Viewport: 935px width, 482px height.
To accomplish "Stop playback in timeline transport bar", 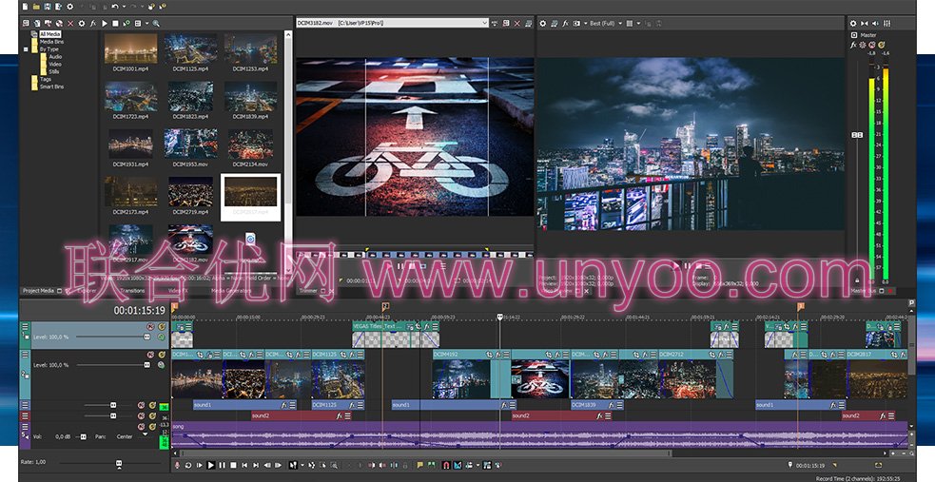I will click(233, 465).
